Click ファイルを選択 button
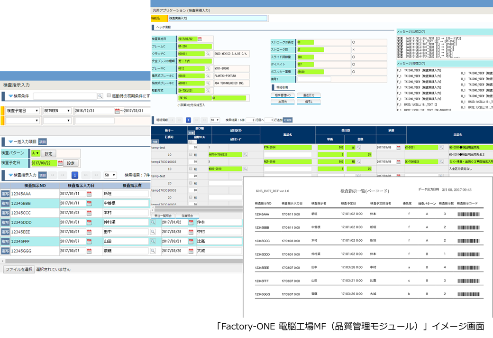 click(19, 269)
